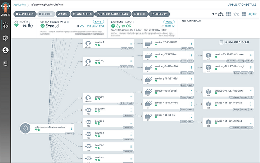260x163 pixels.
Task: Open the service-h-c54cd4b9 replicaset menu
Action: coord(191,116)
